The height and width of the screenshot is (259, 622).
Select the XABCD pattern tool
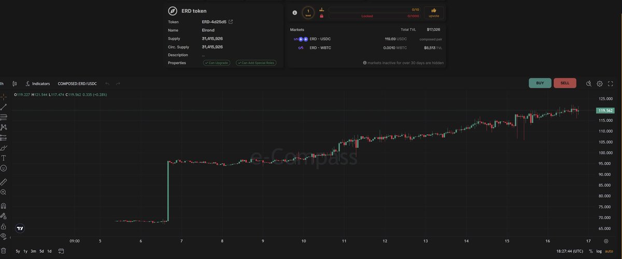click(3, 127)
